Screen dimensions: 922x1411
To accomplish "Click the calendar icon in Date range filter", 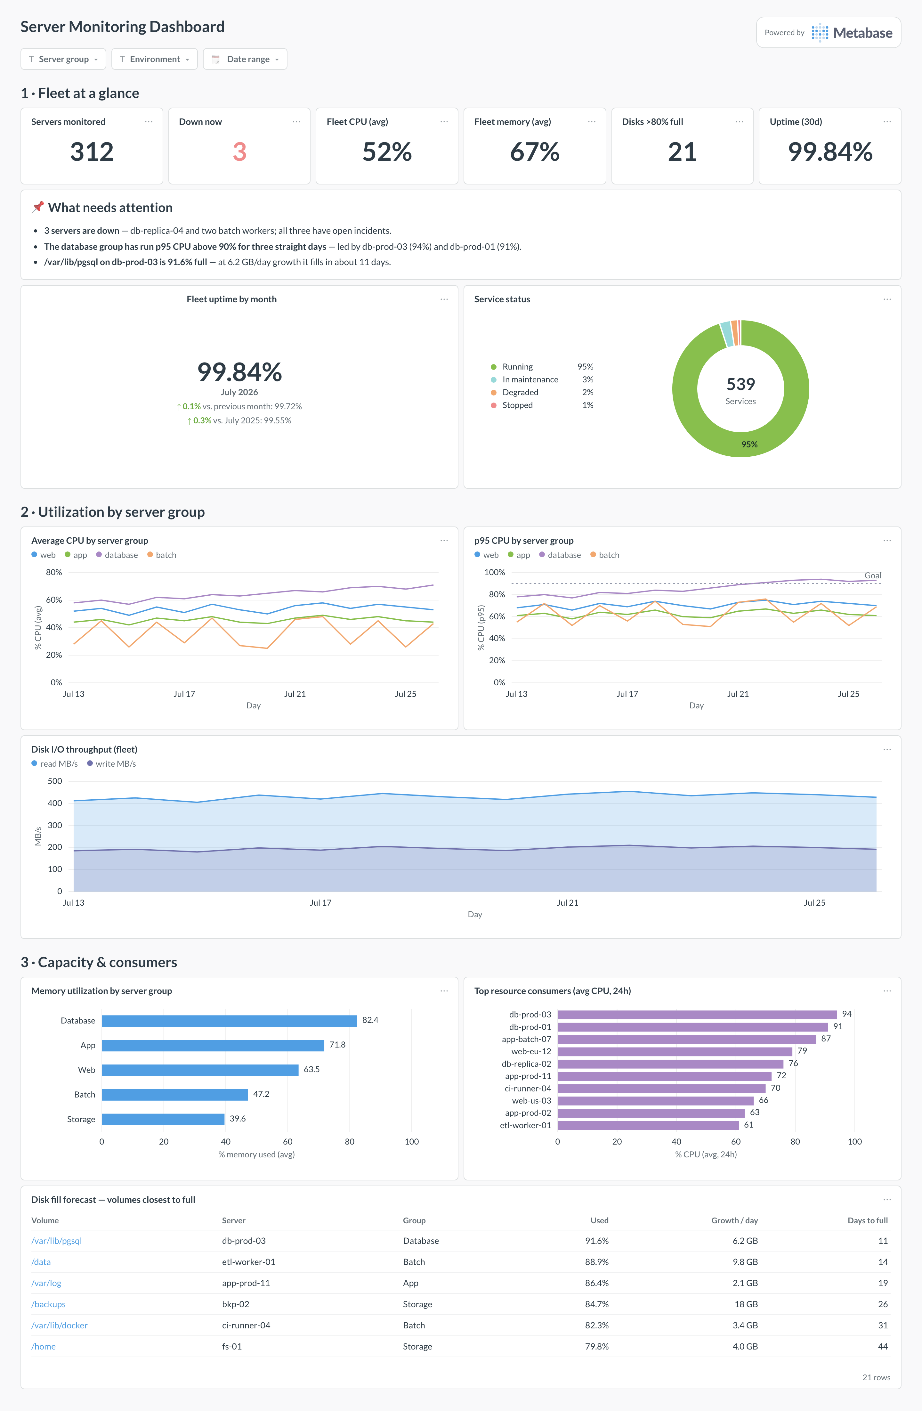I will click(216, 59).
